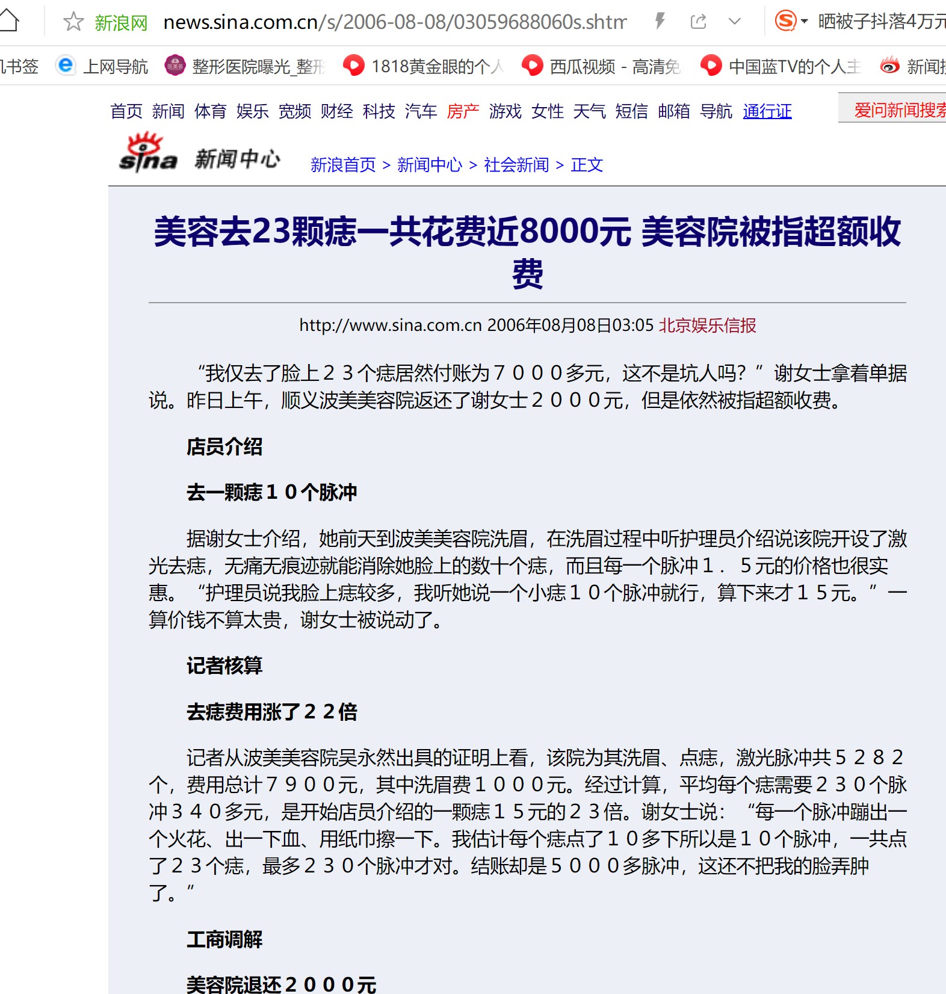Click the subheading 工商调解
The height and width of the screenshot is (994, 946).
pos(224,939)
